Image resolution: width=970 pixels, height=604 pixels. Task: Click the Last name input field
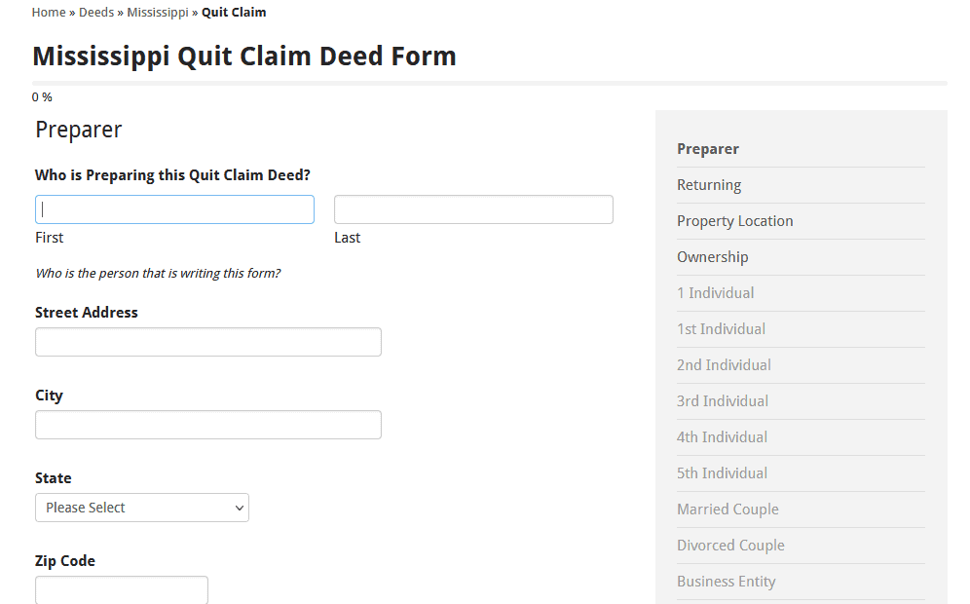coord(473,208)
